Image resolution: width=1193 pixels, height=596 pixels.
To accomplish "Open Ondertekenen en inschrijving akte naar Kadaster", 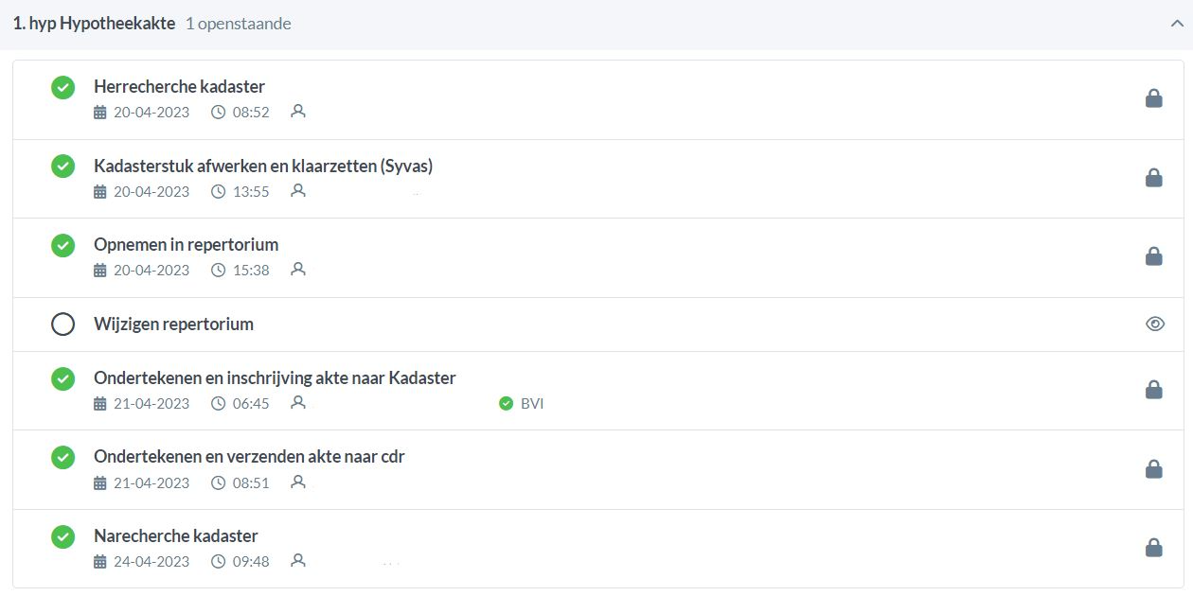I will [275, 378].
